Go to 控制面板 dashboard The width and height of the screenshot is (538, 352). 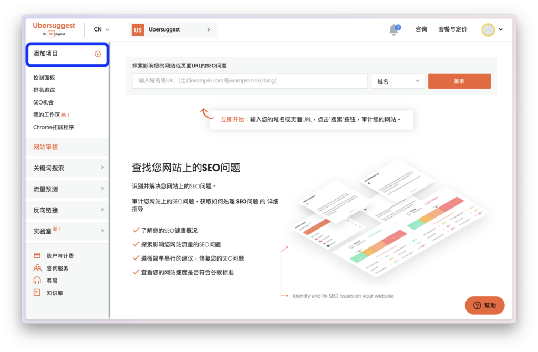pos(44,78)
